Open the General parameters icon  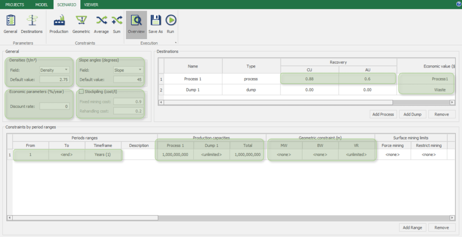tap(10, 23)
